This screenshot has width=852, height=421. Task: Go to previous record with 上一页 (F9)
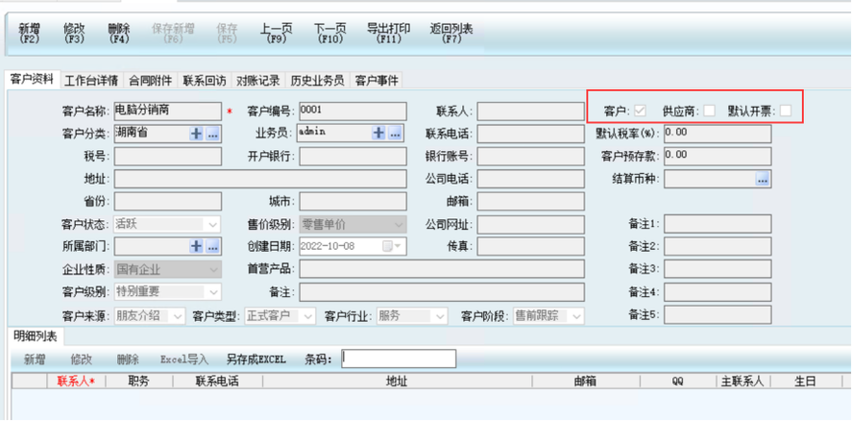[276, 34]
